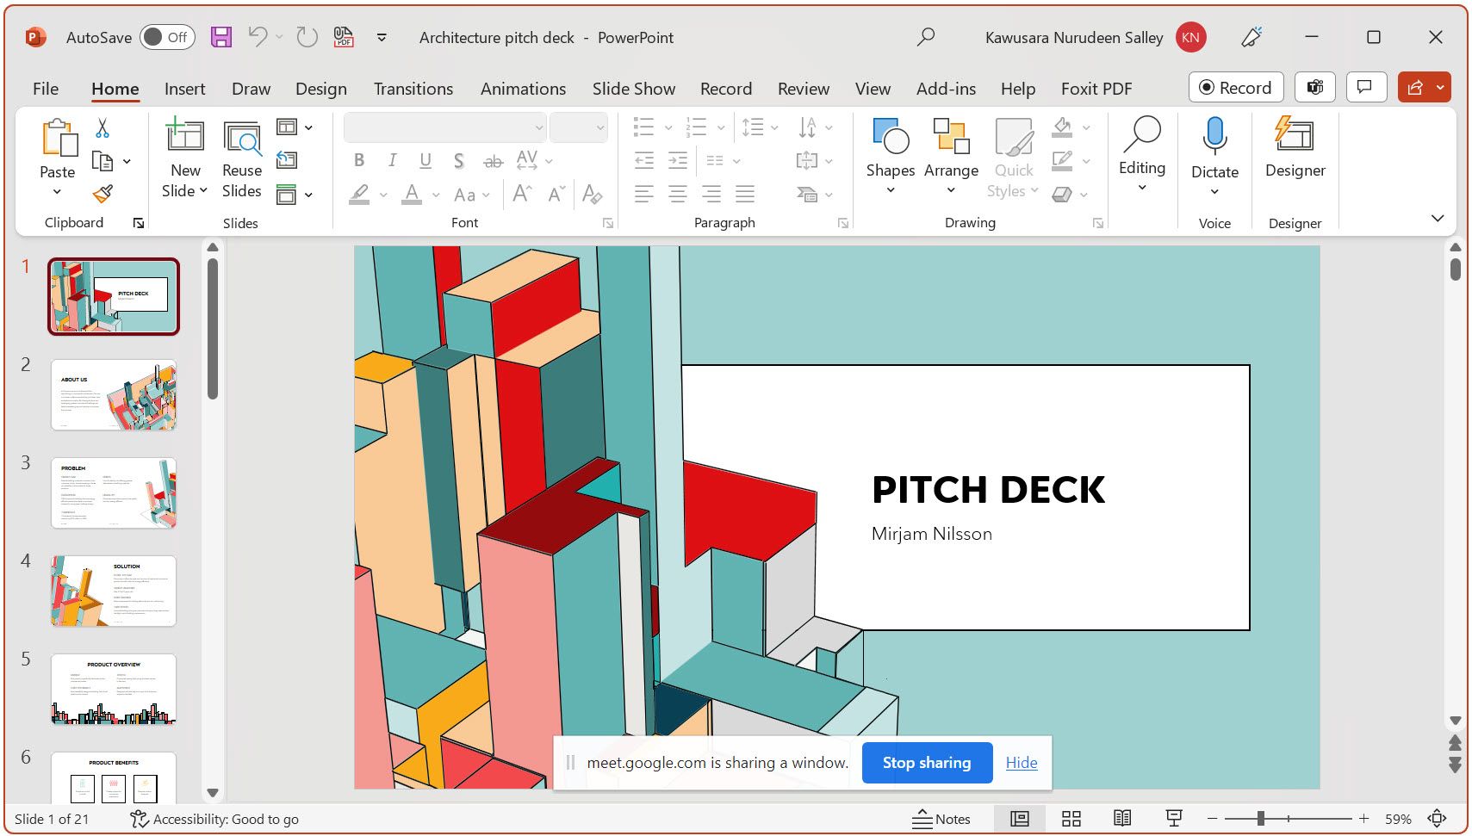This screenshot has height=836, width=1472.
Task: Click the Stop sharing button
Action: click(x=926, y=763)
